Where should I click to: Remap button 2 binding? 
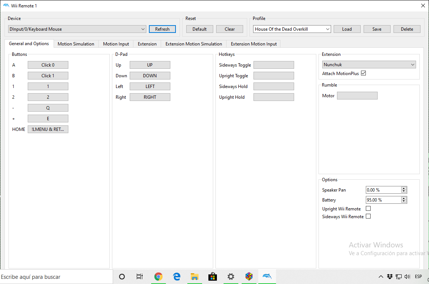[x=48, y=97]
